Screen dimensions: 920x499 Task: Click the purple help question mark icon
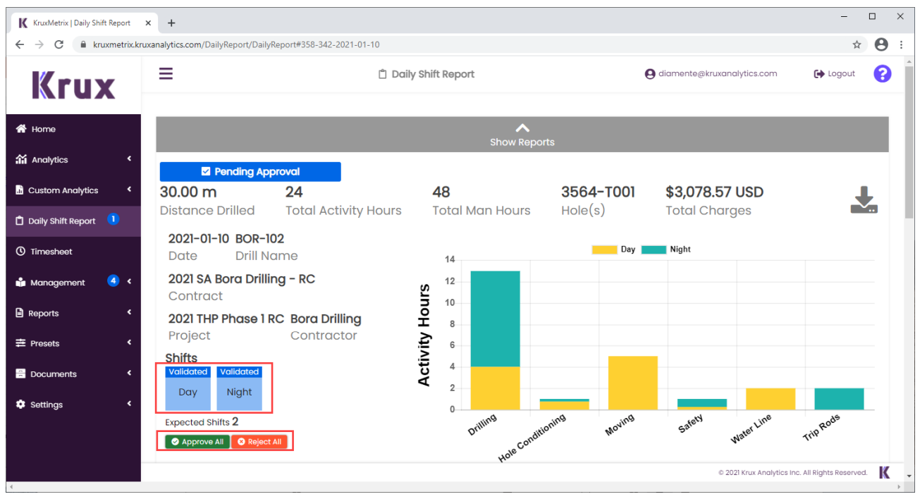pos(882,73)
